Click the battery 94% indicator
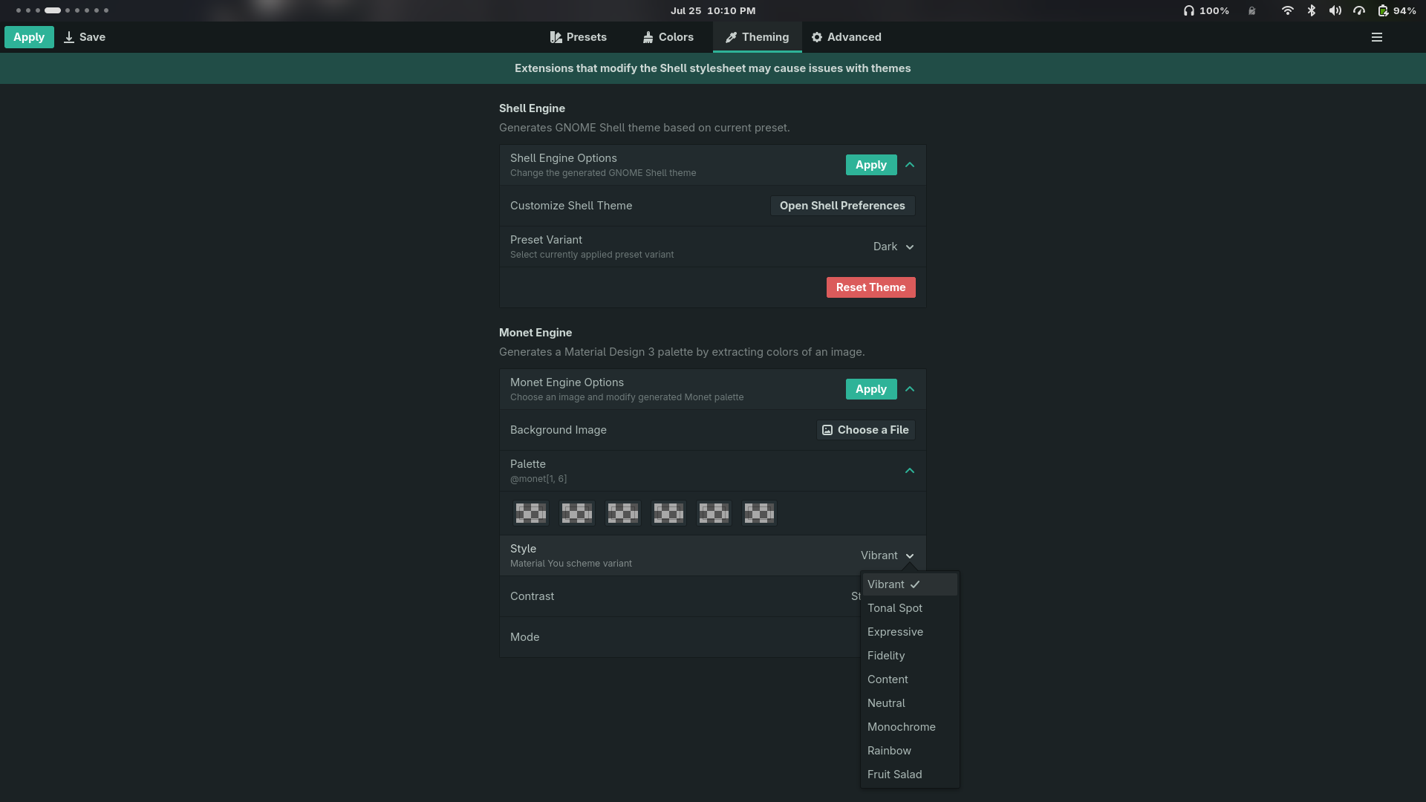 tap(1396, 10)
